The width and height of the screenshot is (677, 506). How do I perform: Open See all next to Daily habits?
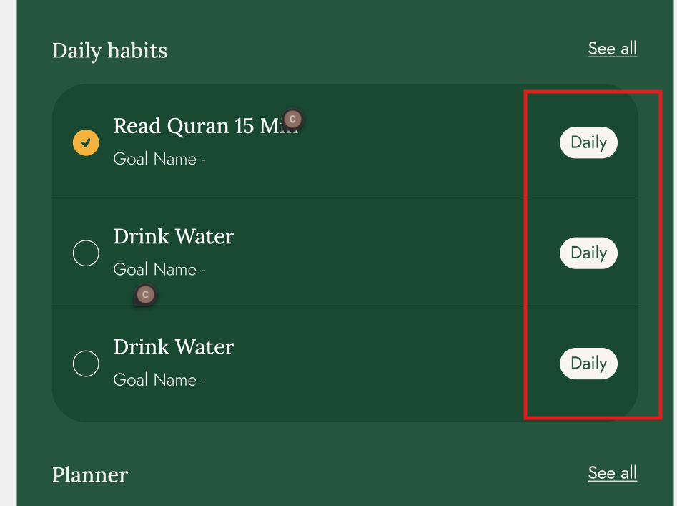pos(612,49)
